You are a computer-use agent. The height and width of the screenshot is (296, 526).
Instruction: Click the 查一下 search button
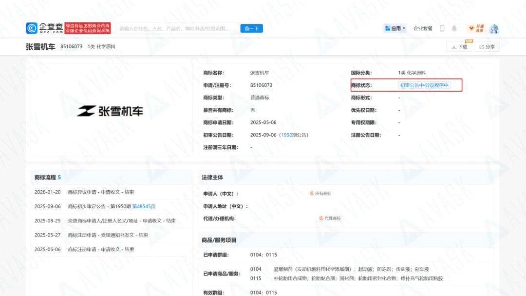252,29
